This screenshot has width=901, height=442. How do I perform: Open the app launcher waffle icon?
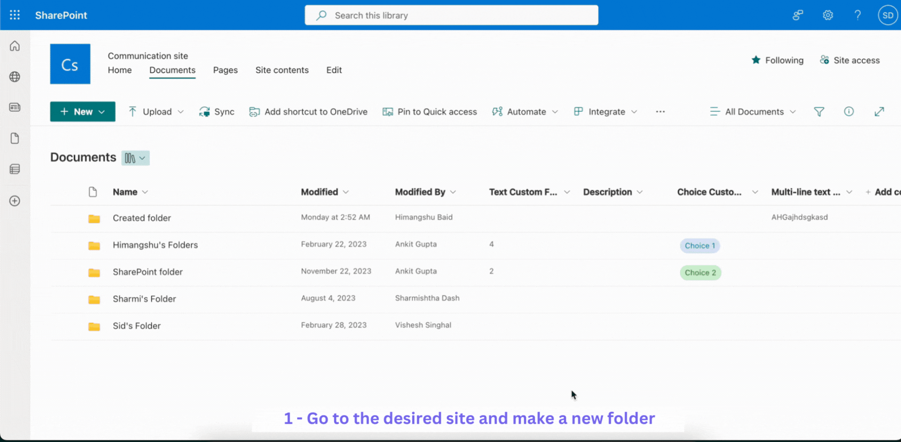(x=15, y=15)
